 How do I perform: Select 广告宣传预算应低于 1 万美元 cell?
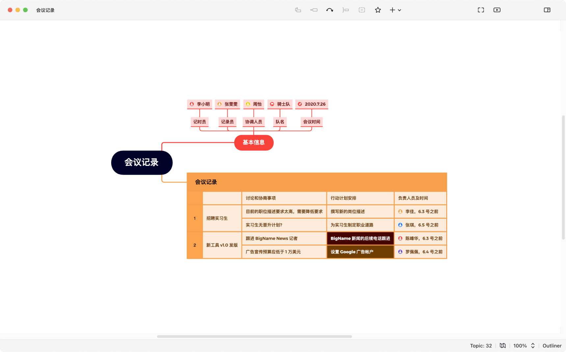tap(284, 252)
